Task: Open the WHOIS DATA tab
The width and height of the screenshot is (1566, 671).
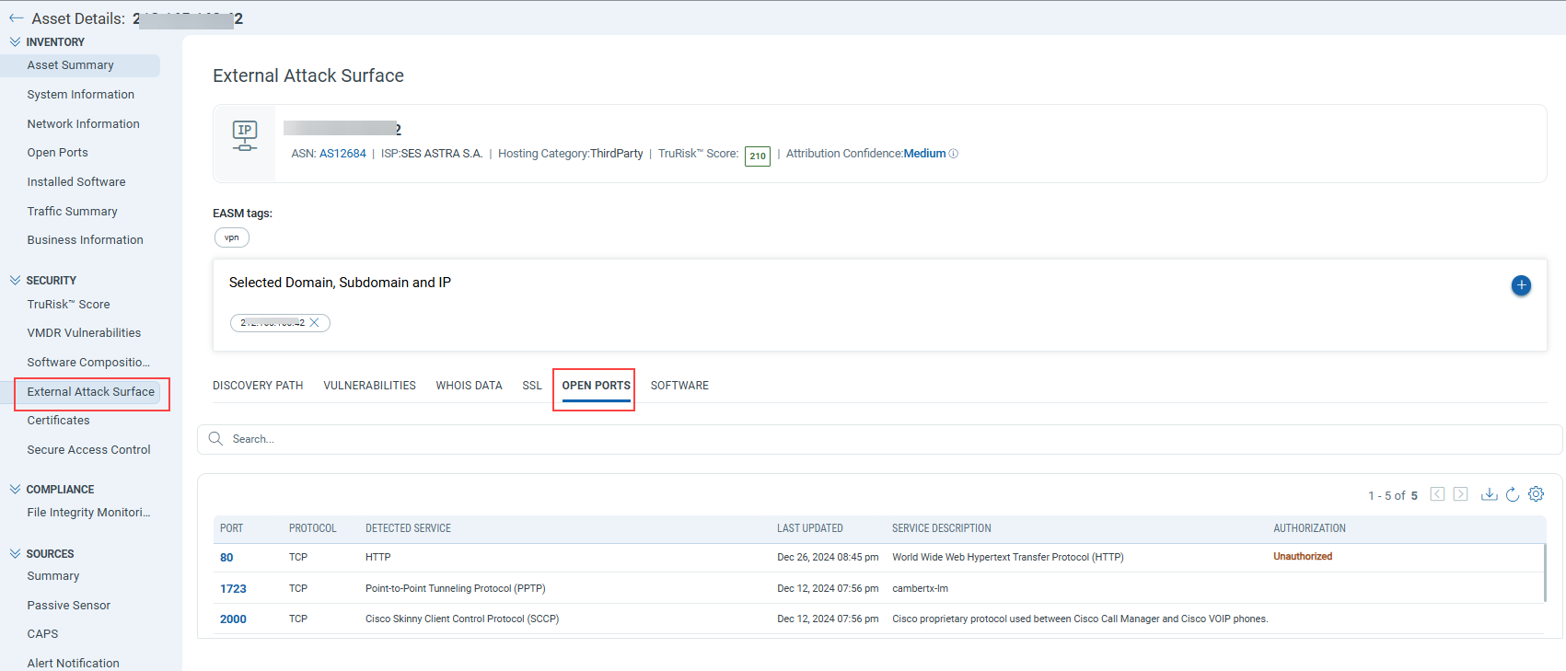Action: point(469,386)
